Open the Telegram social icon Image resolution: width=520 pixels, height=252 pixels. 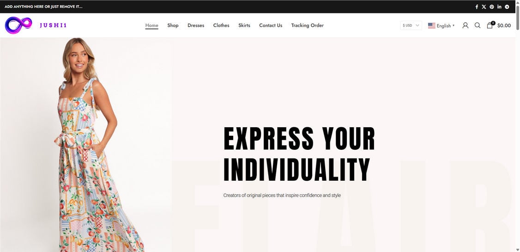507,6
